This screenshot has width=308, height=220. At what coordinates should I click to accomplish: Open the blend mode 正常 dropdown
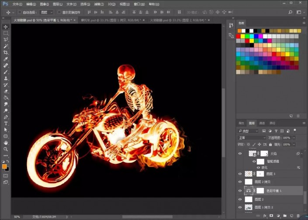[252, 138]
